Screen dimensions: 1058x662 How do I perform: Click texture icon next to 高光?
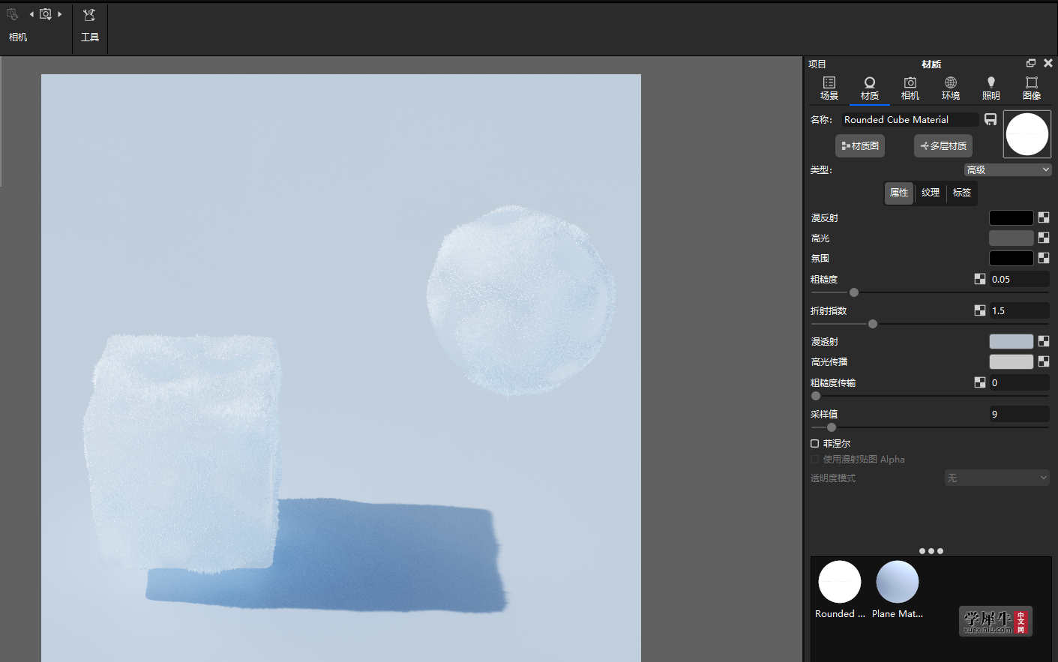click(1044, 238)
